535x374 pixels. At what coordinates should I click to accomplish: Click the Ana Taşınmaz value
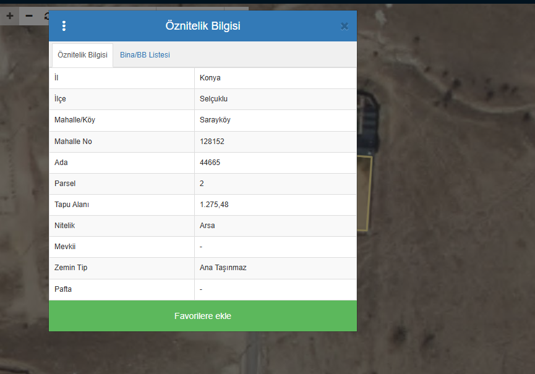pos(223,268)
